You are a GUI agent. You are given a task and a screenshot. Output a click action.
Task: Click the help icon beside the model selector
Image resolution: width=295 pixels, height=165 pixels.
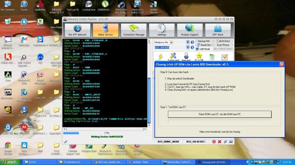click(x=192, y=47)
